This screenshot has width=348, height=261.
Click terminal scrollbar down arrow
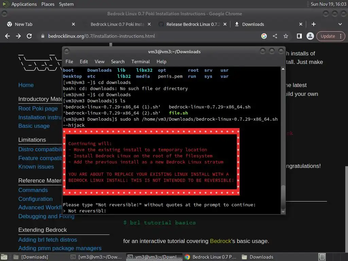(x=283, y=212)
